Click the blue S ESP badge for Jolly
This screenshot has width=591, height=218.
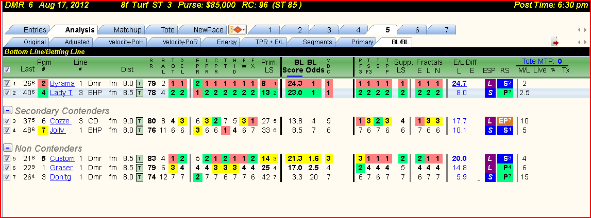tap(489, 131)
